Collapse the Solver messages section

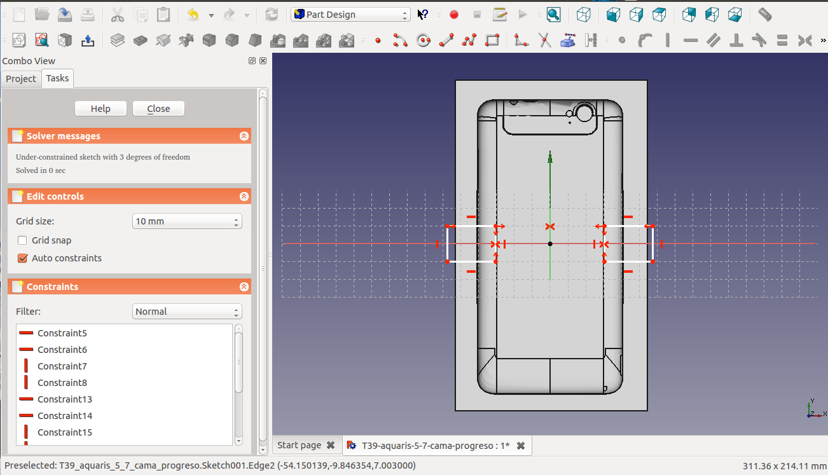(x=244, y=136)
